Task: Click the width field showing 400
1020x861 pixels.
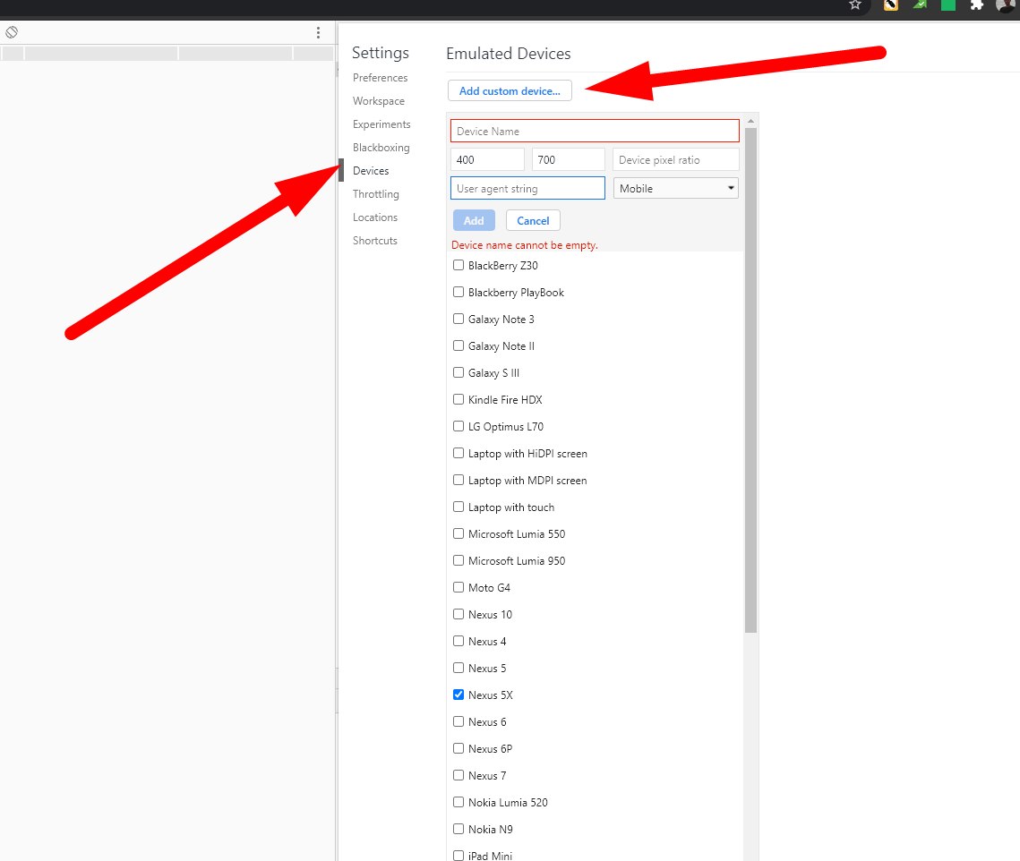Action: click(487, 159)
